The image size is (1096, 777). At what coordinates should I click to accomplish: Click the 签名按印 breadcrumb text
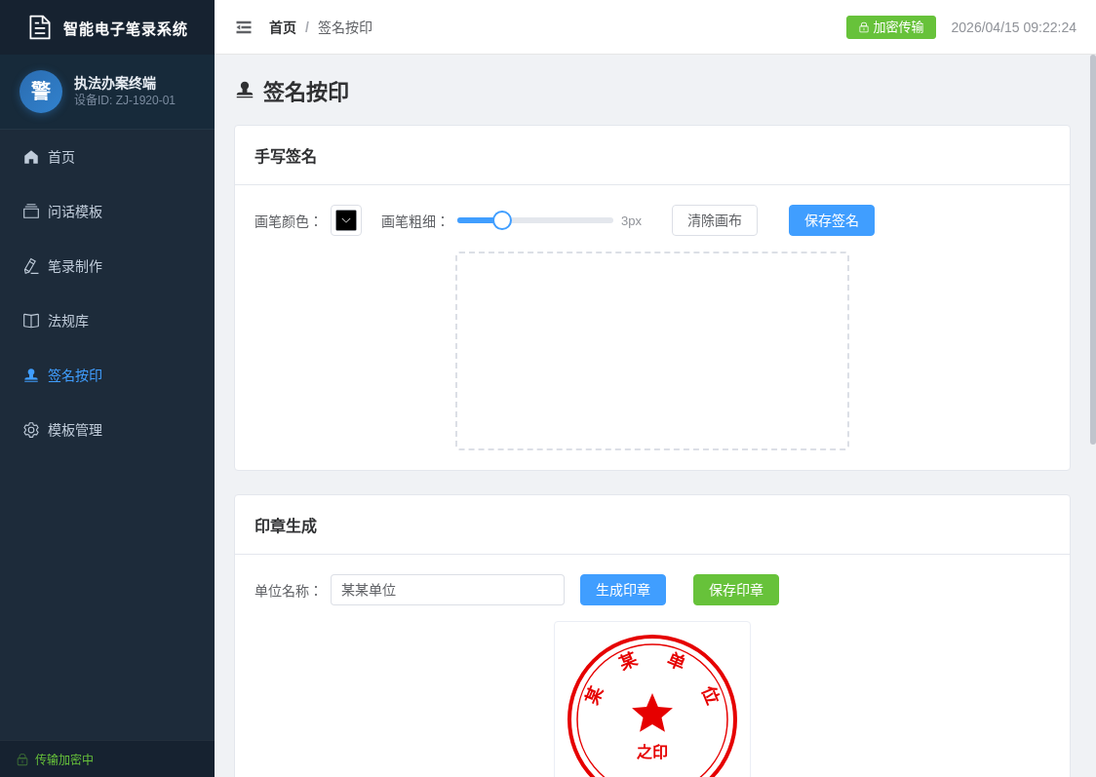click(344, 27)
